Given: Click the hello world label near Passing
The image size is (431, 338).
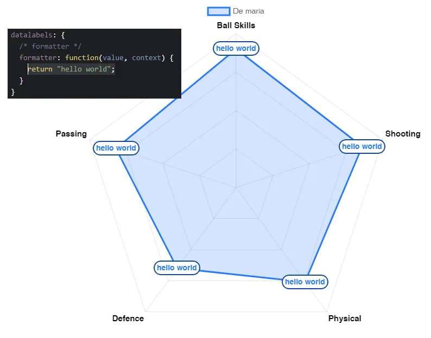Looking at the screenshot, I should click(x=116, y=148).
